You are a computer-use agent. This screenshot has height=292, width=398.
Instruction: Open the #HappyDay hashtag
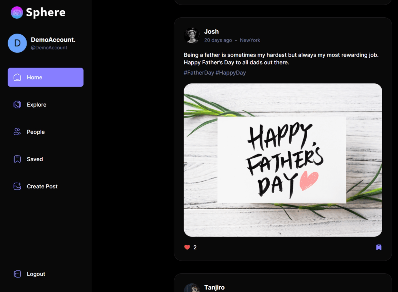pyautogui.click(x=231, y=73)
